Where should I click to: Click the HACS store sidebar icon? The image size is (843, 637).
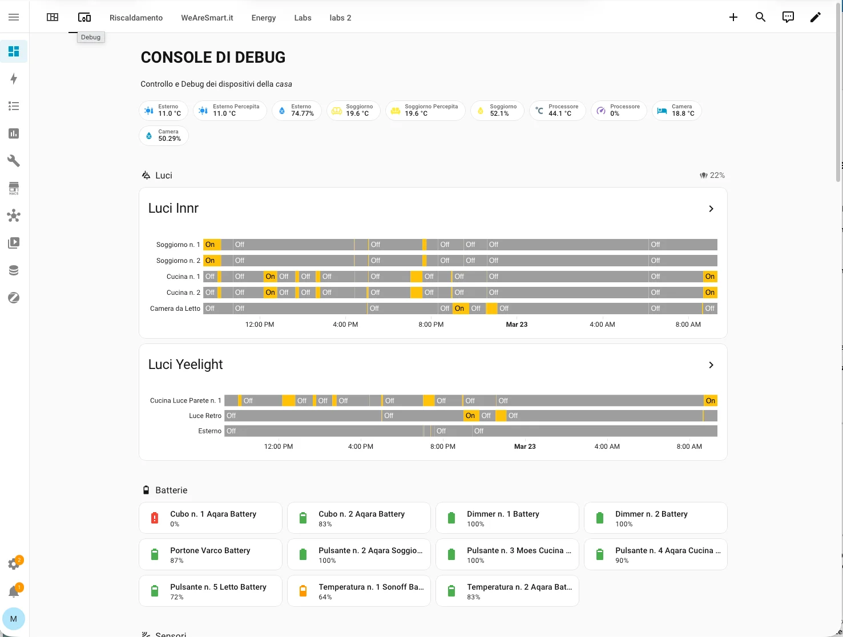[14, 188]
